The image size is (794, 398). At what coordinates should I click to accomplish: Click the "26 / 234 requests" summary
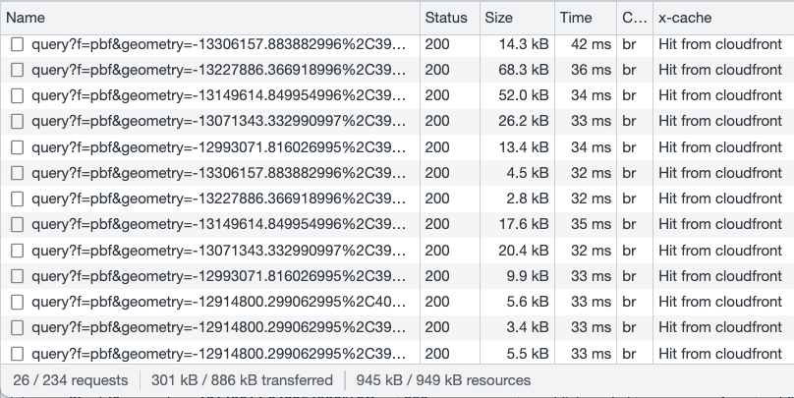tap(71, 379)
